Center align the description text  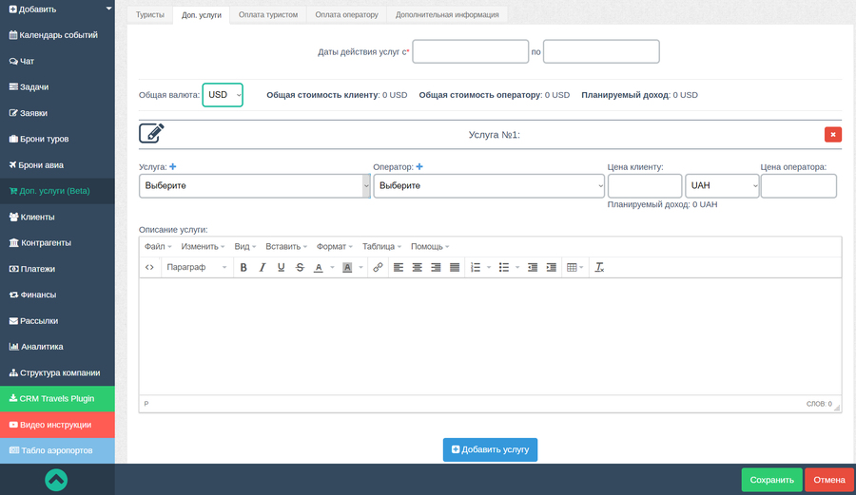(x=417, y=268)
